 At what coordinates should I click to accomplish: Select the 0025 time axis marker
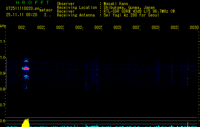(98, 27)
